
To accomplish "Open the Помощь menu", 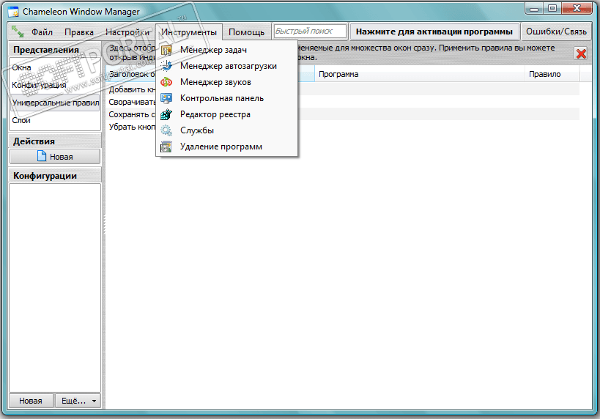I will [x=246, y=32].
